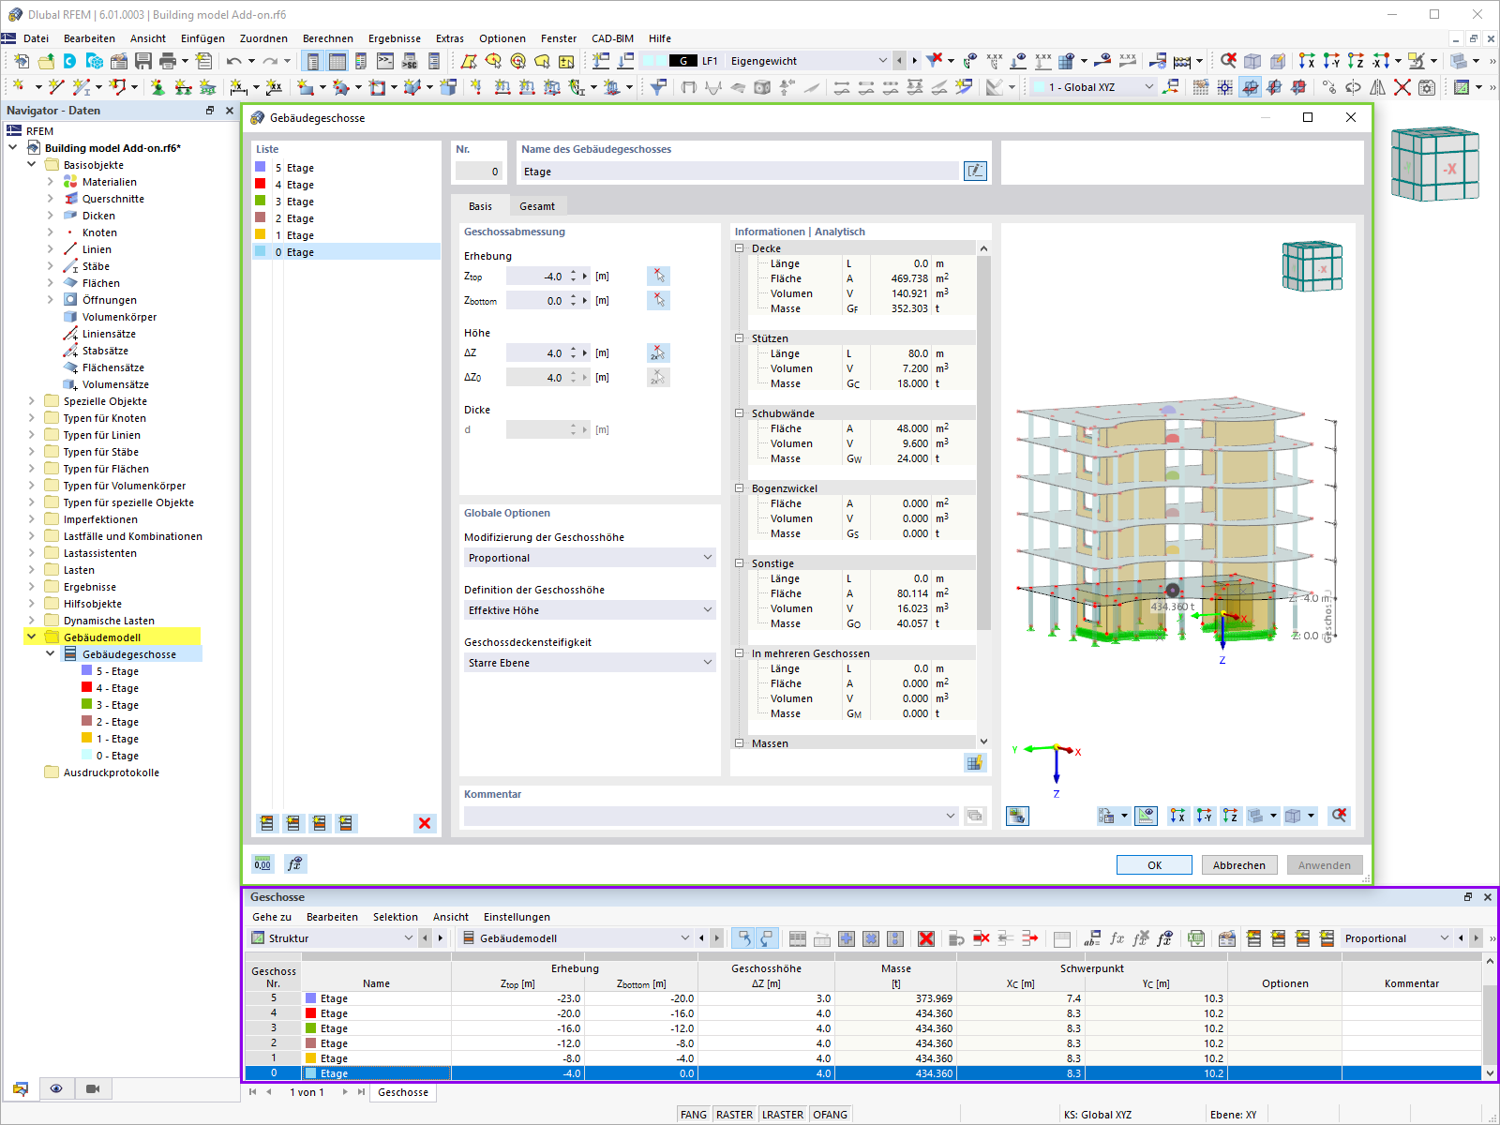
Task: Collapse Gebäudegeschosse node in navigator
Action: [x=51, y=654]
